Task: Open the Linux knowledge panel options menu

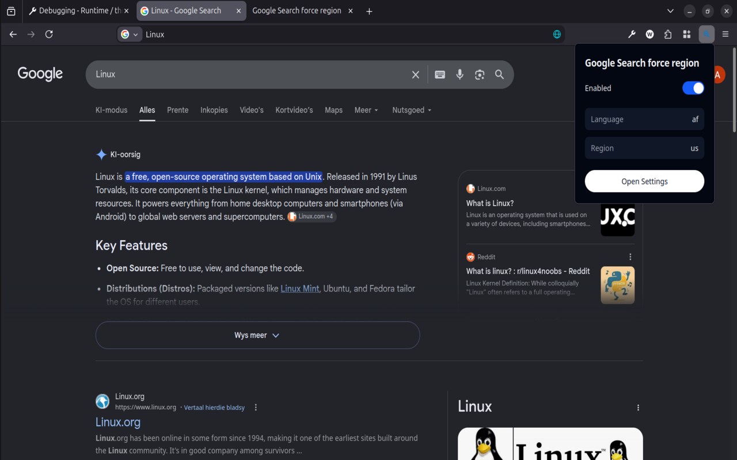Action: click(638, 408)
